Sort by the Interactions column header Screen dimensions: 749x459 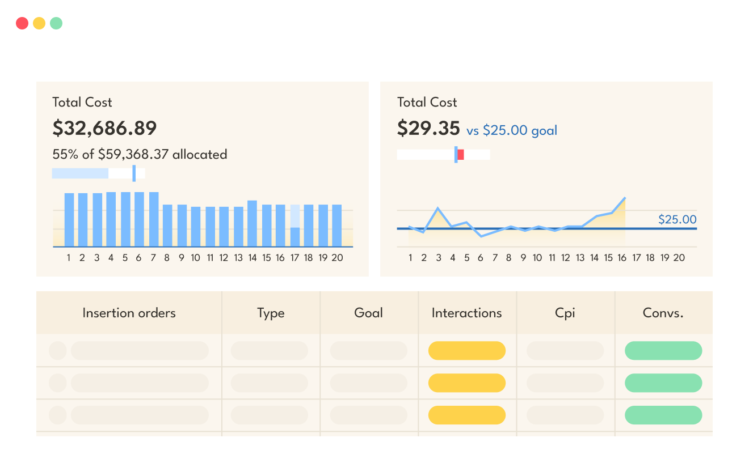[x=466, y=313]
